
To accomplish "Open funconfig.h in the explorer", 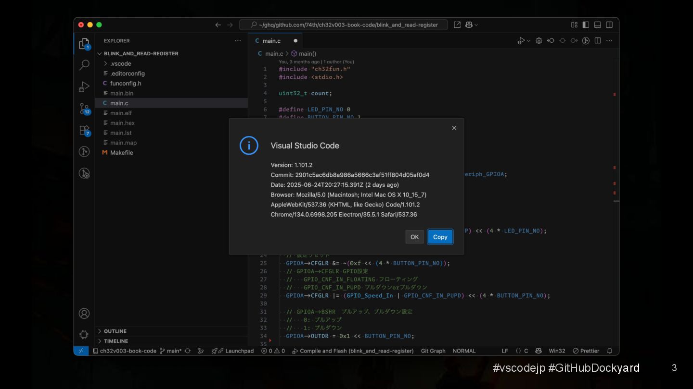I will pyautogui.click(x=171, y=83).
